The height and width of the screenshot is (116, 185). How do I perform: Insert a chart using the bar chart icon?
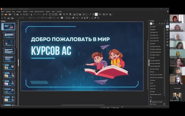coord(80,14)
